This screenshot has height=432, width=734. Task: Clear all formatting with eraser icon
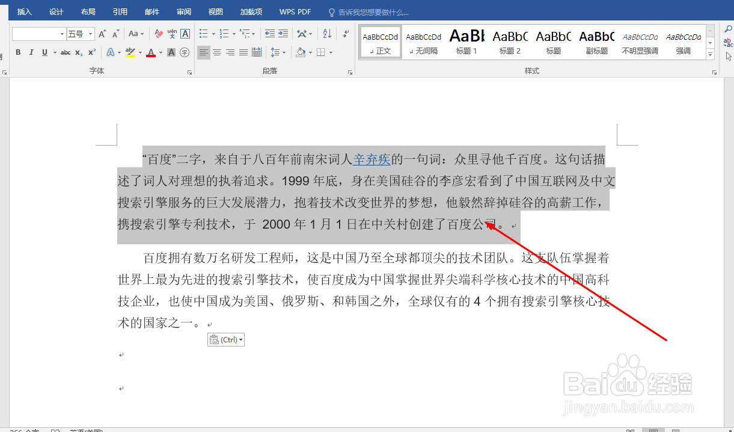click(x=159, y=34)
